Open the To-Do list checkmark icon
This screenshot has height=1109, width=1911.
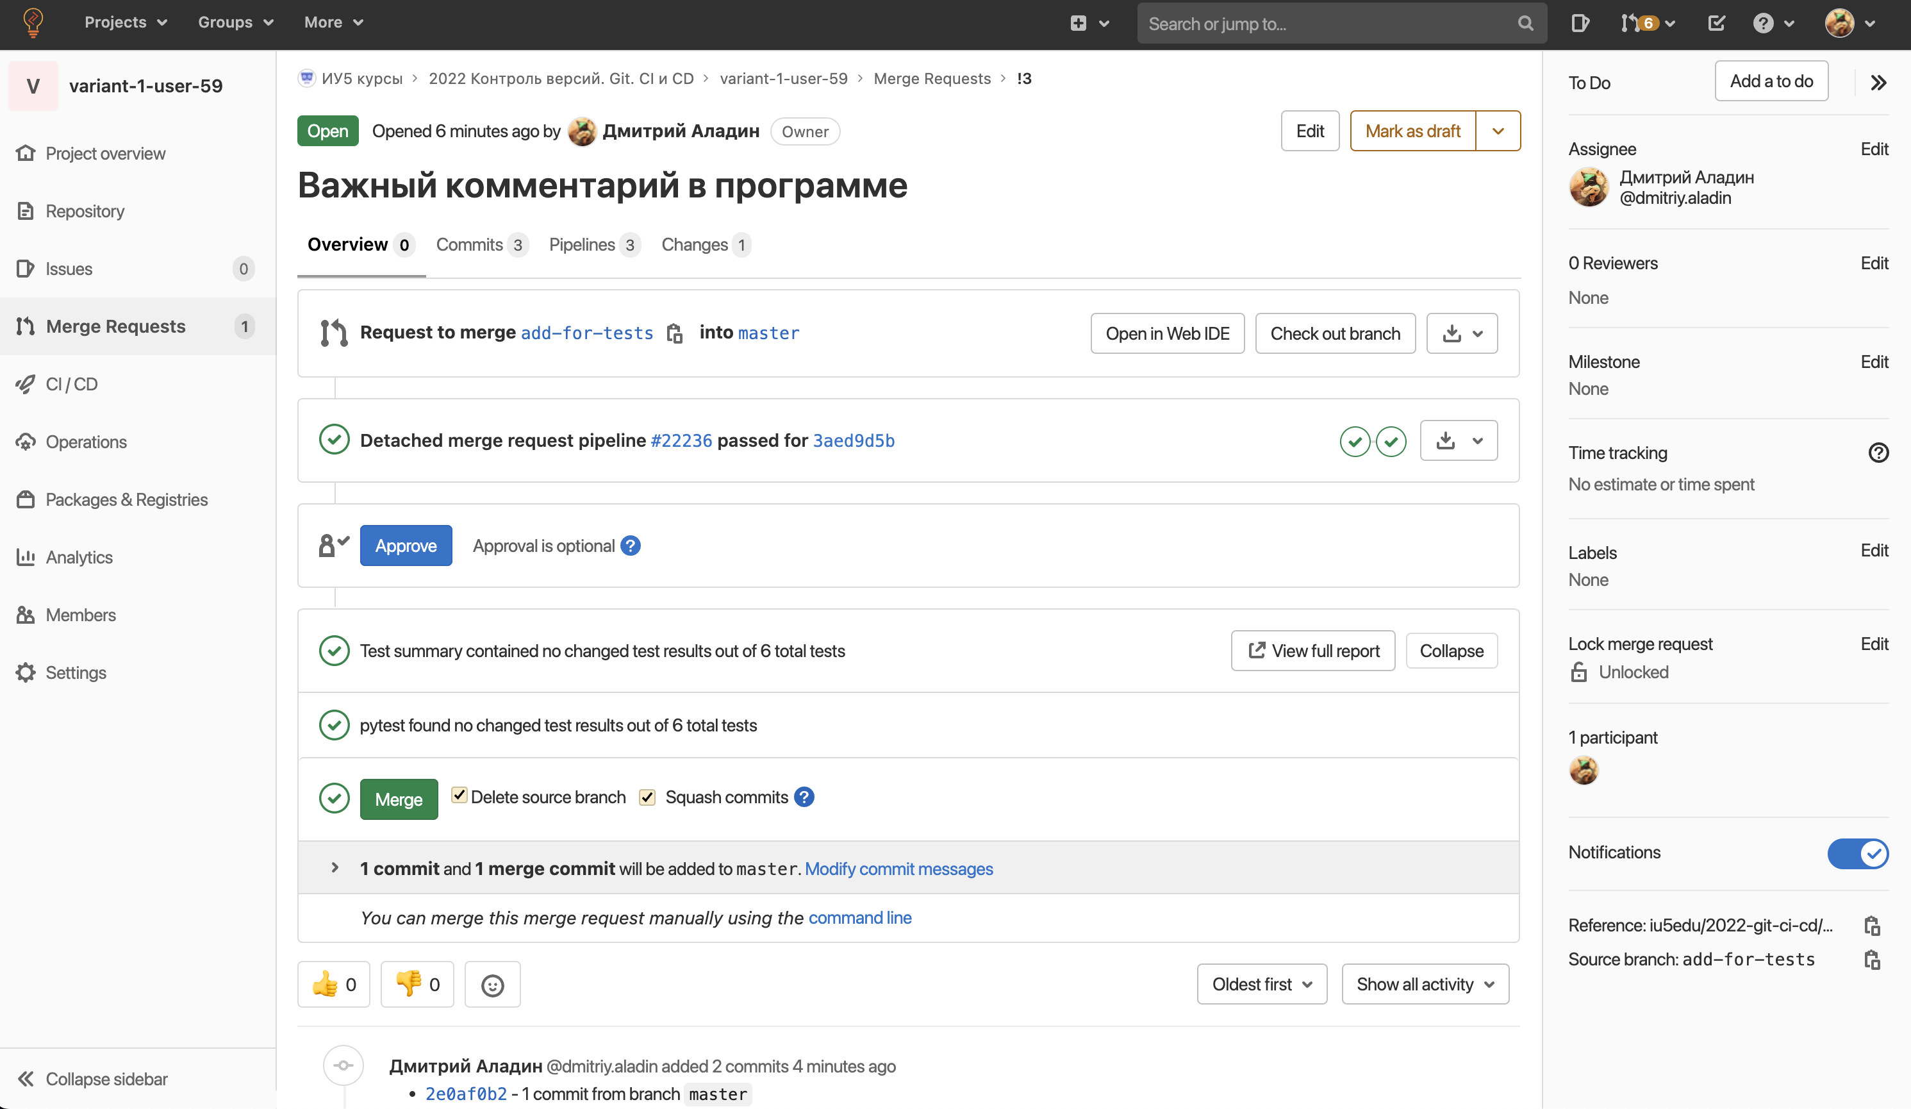tap(1717, 22)
